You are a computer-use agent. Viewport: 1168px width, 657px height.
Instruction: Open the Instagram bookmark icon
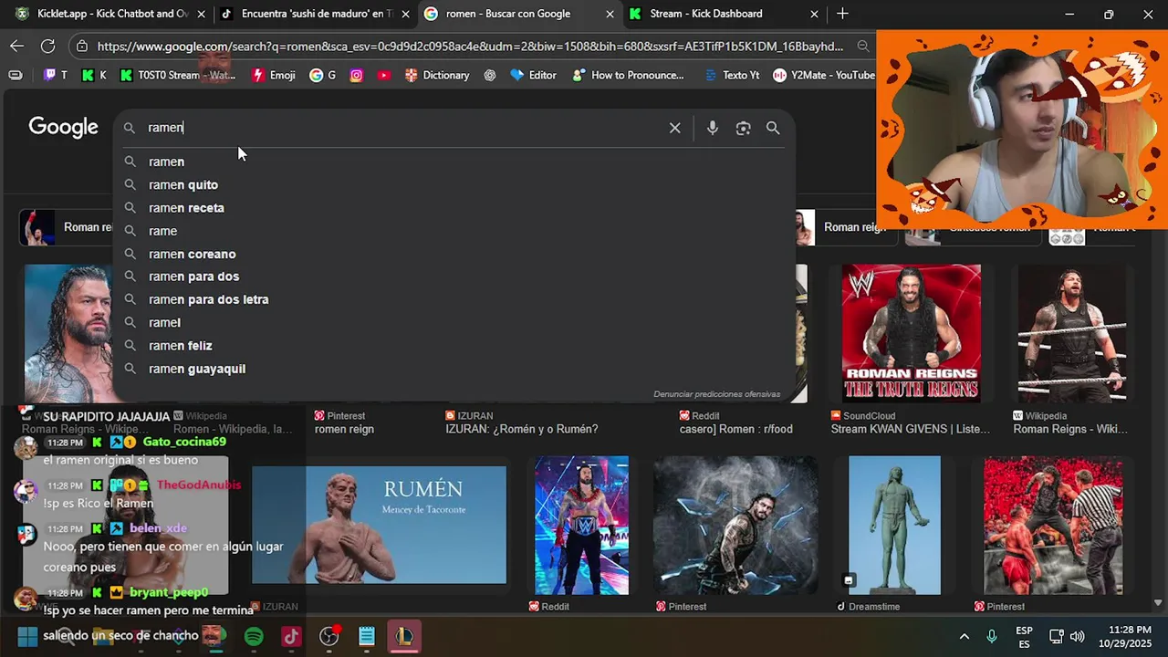click(357, 75)
